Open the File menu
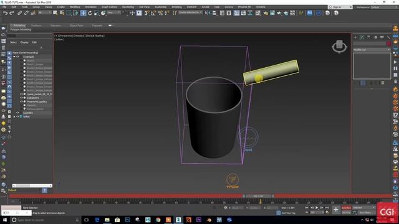 tap(4, 7)
